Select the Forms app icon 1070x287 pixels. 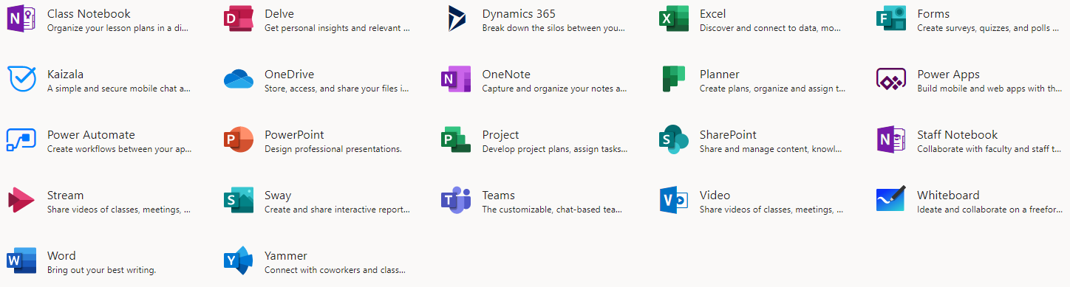(890, 19)
